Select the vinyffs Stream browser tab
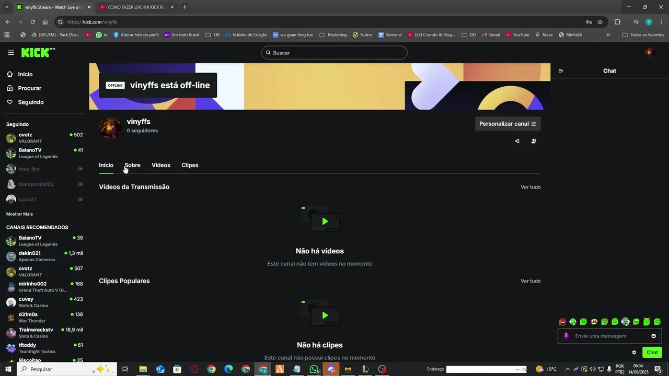 [53, 7]
